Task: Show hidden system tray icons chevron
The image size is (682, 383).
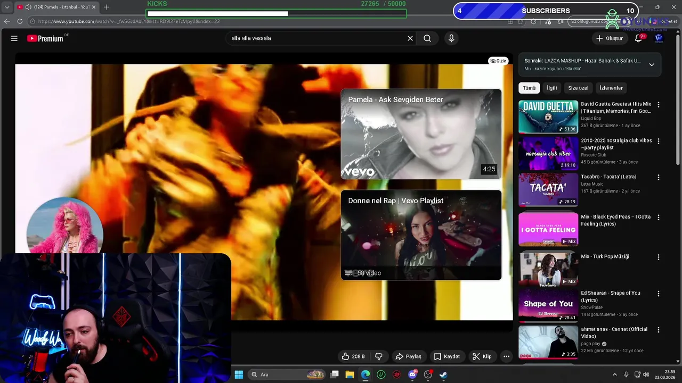Action: pyautogui.click(x=614, y=374)
